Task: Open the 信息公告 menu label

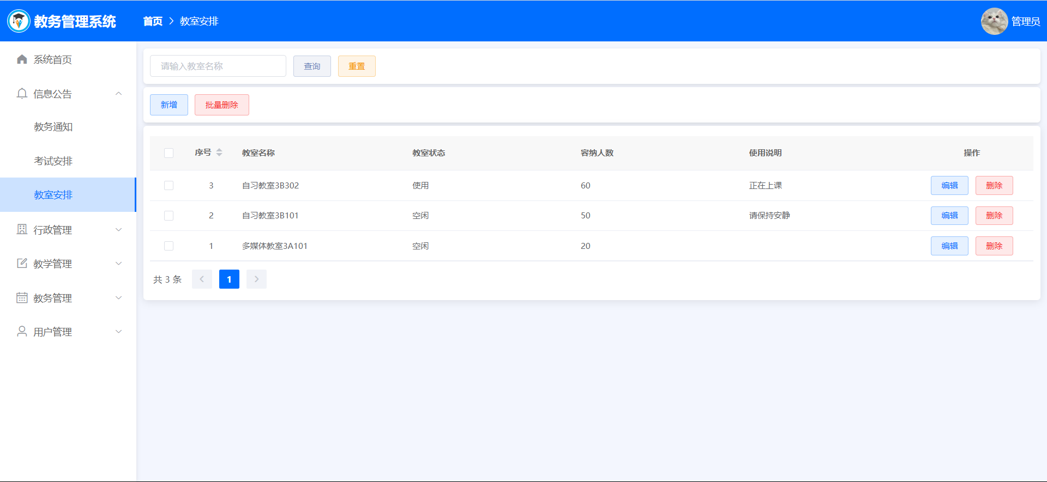Action: [52, 94]
